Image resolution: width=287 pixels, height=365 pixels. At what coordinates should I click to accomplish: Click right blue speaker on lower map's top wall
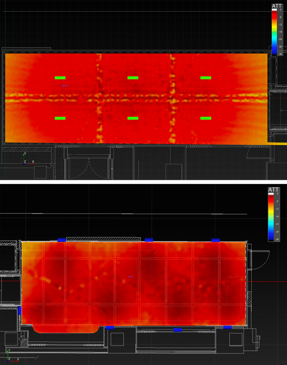click(x=215, y=240)
